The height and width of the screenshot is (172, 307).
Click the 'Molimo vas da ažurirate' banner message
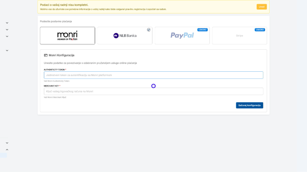pos(103,9)
